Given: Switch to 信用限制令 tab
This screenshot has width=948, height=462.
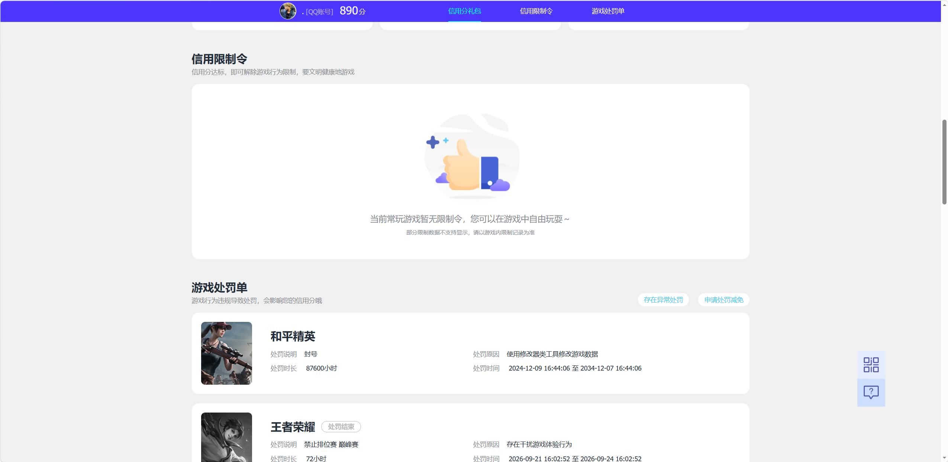Looking at the screenshot, I should [x=536, y=11].
